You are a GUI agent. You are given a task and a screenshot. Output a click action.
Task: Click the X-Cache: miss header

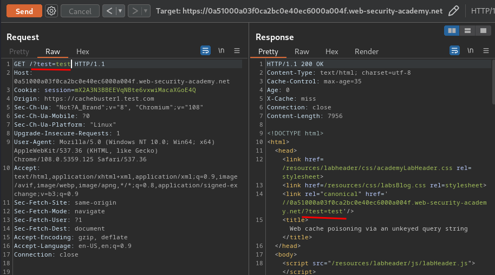point(291,99)
